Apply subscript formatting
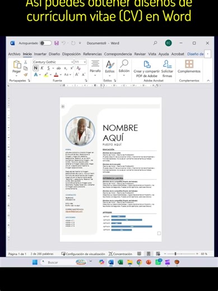 [66, 68]
